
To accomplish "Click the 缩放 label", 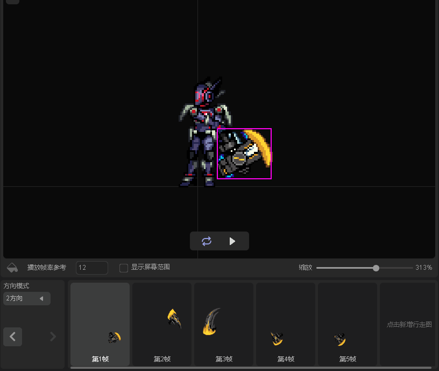I will pos(306,268).
